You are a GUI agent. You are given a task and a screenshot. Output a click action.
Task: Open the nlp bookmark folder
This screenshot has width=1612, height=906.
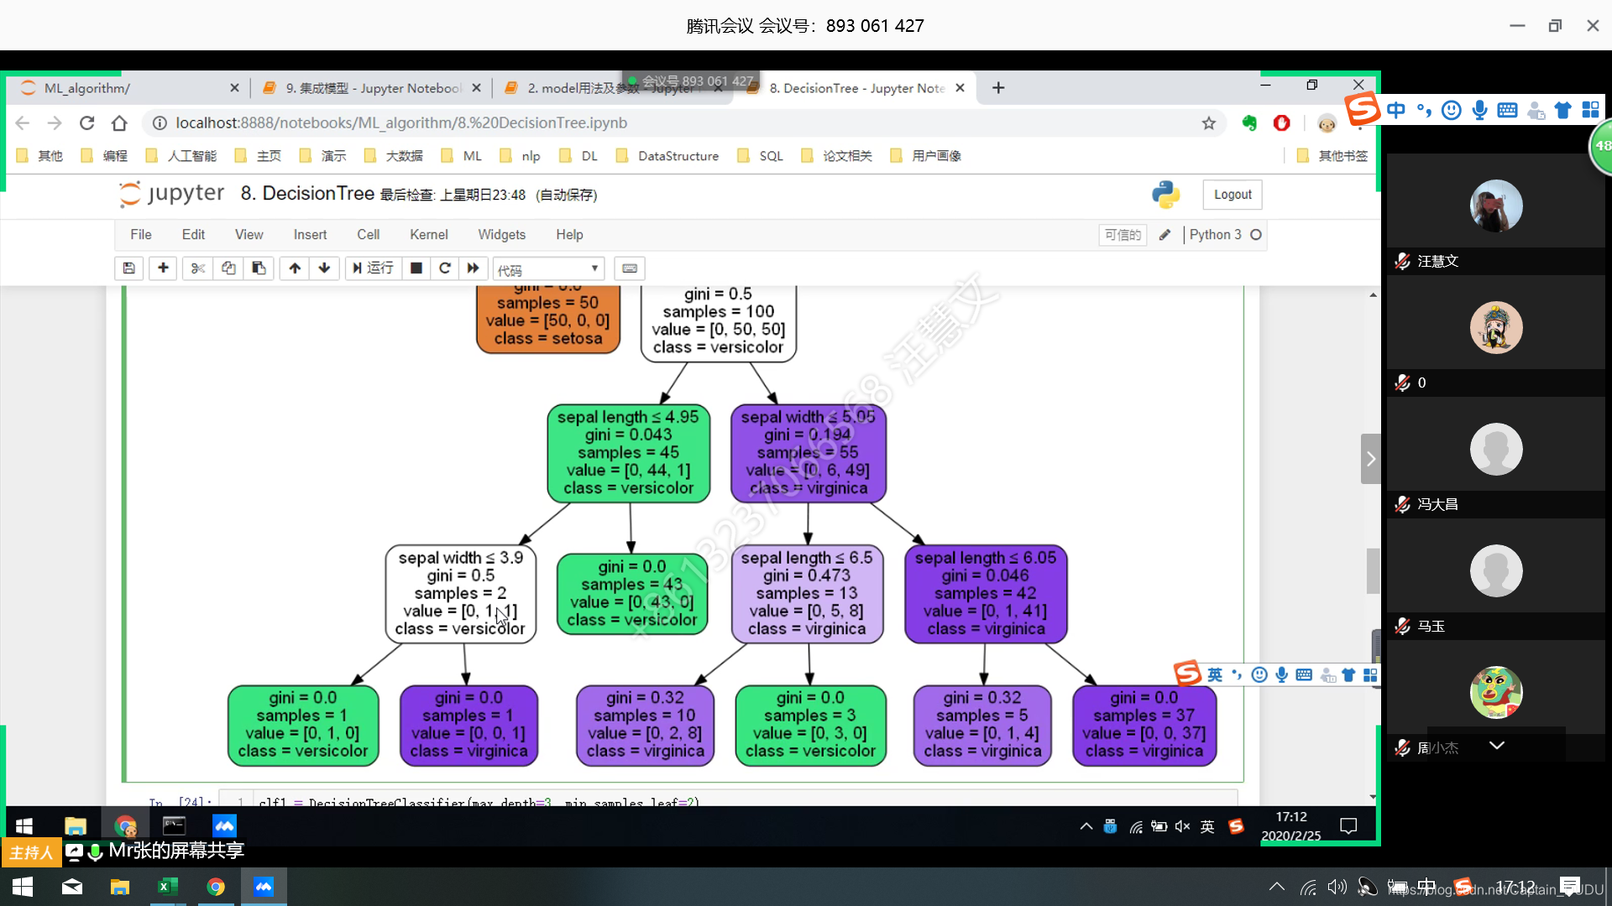tap(520, 156)
